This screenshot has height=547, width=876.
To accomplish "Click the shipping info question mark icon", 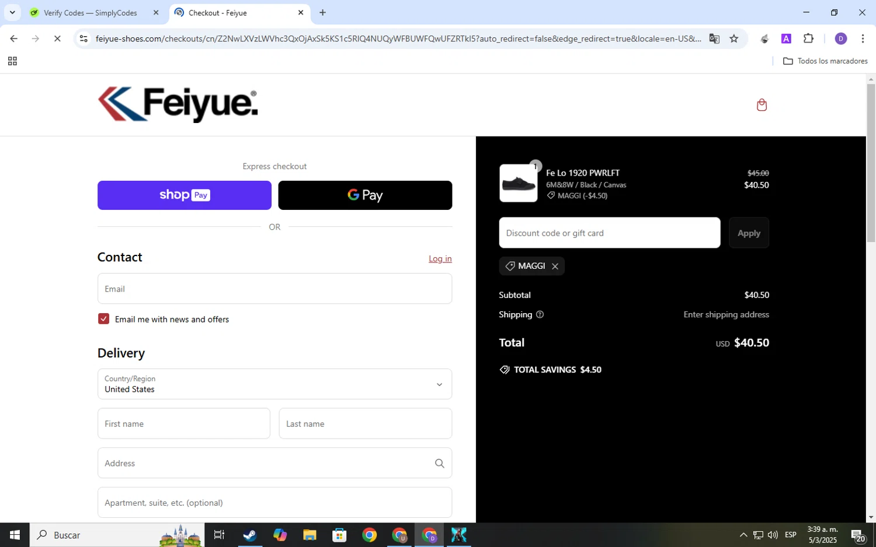I will click(x=540, y=314).
